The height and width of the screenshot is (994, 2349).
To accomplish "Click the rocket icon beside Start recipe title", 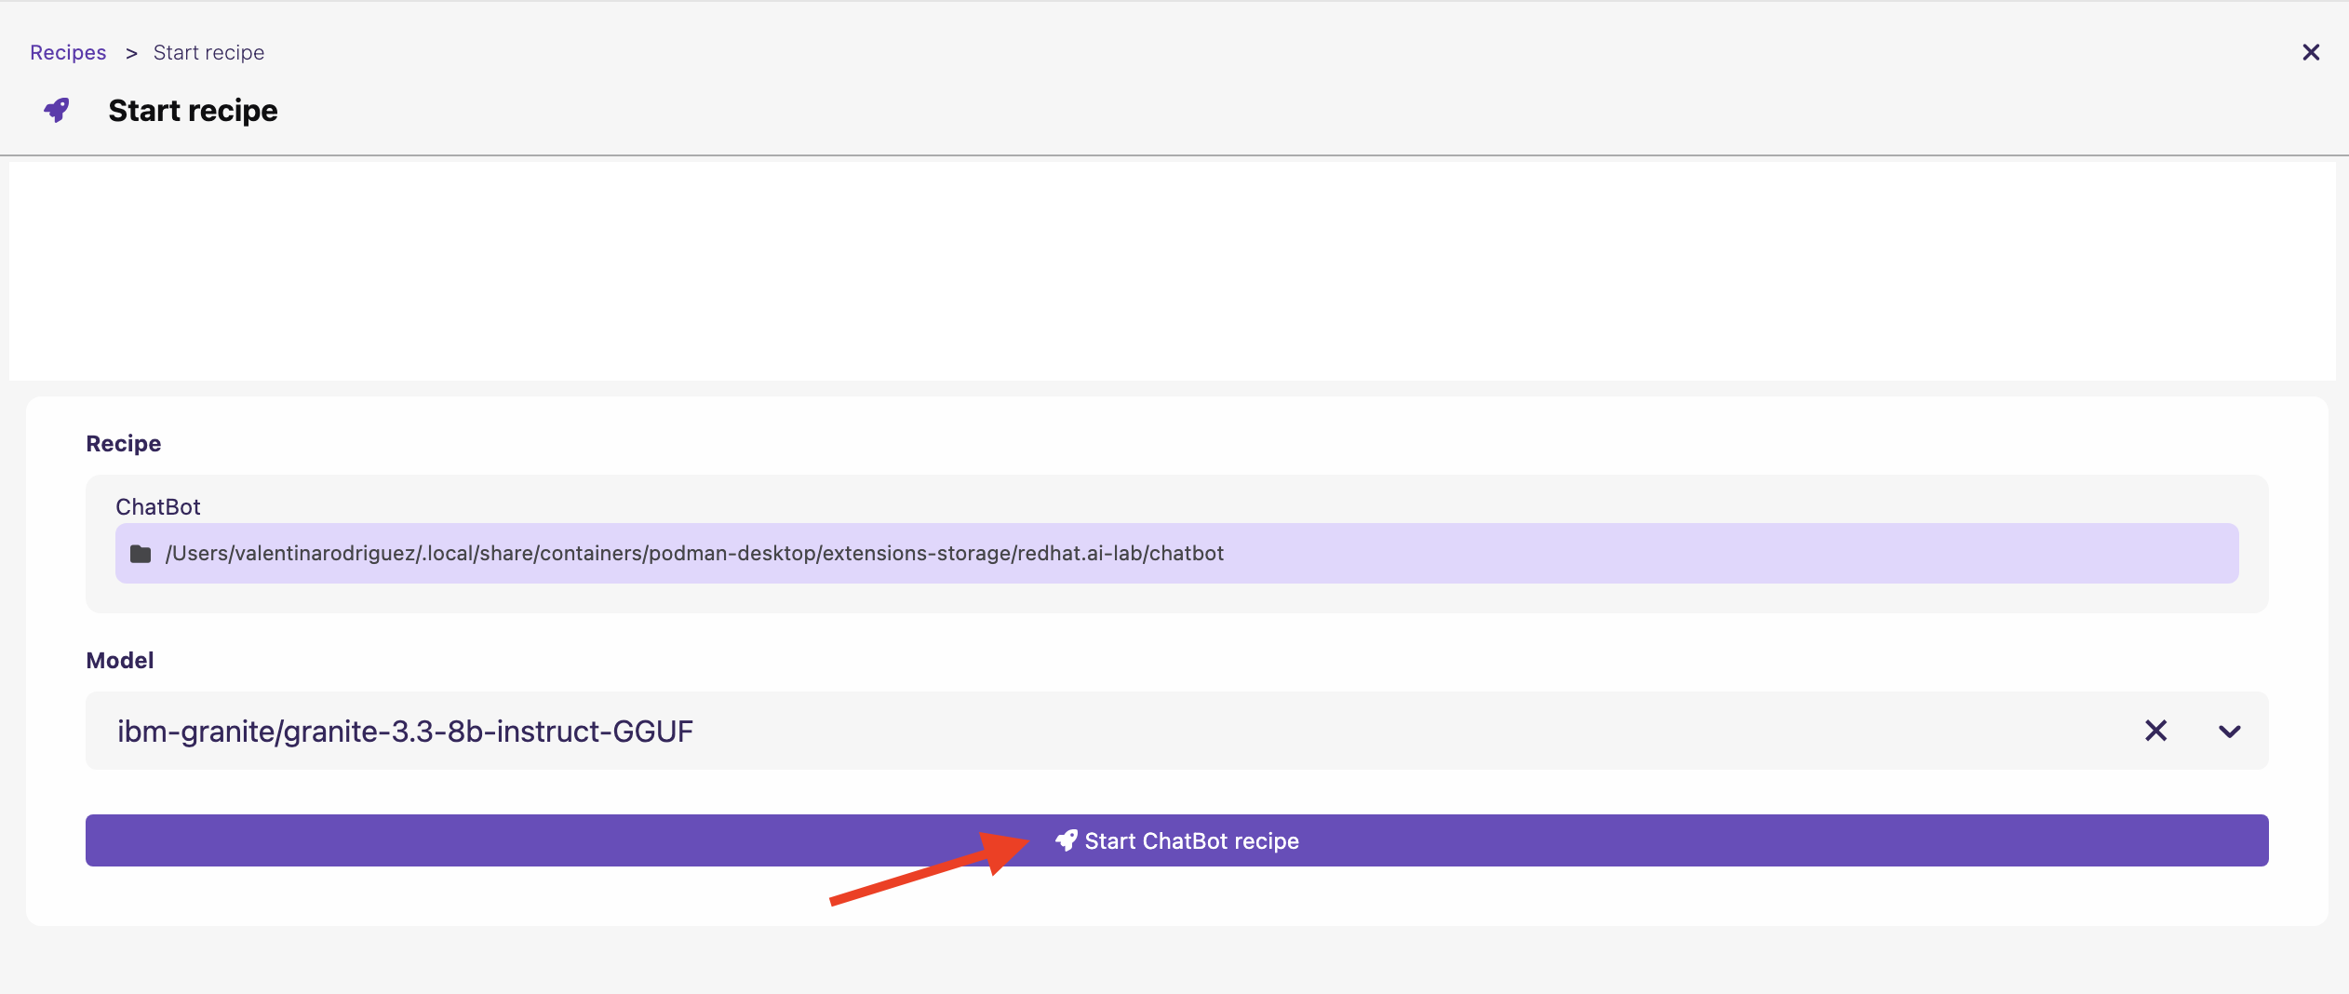I will coord(57,110).
